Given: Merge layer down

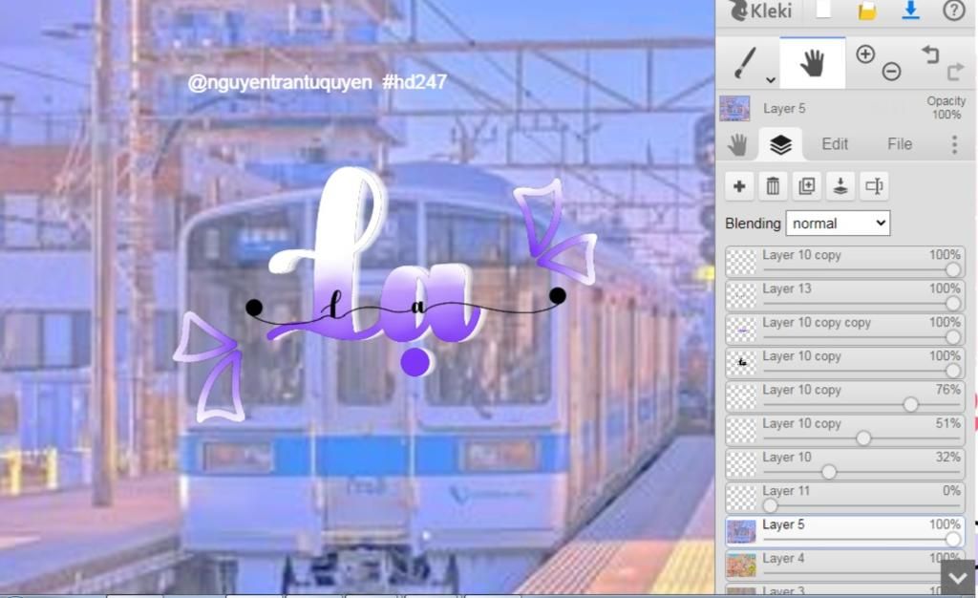Looking at the screenshot, I should [x=840, y=186].
